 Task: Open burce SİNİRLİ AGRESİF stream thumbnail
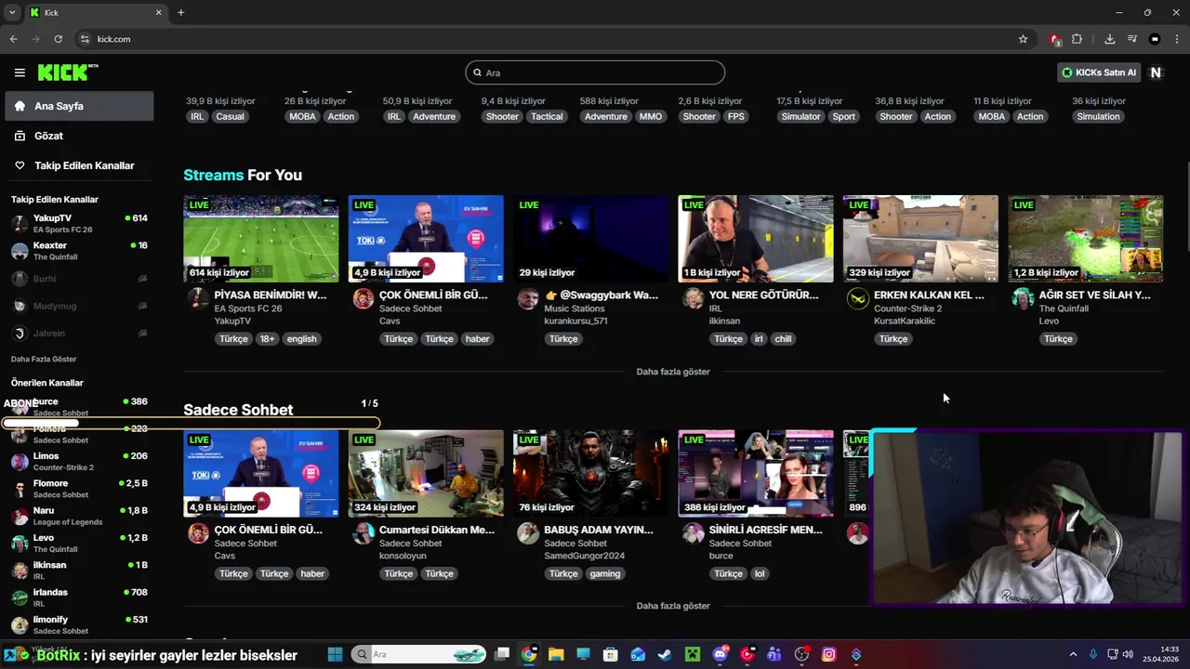(756, 473)
